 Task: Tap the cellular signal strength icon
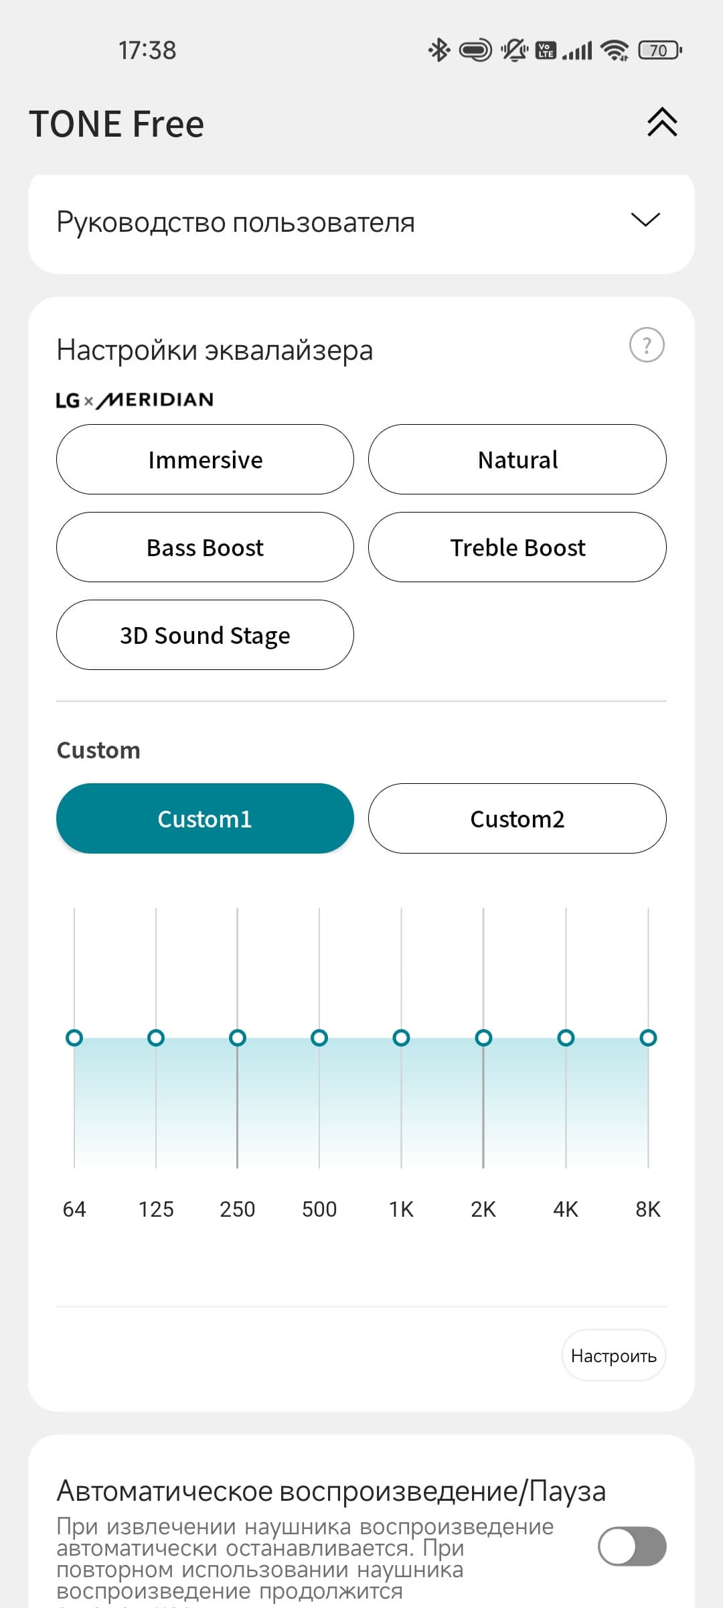click(x=577, y=50)
